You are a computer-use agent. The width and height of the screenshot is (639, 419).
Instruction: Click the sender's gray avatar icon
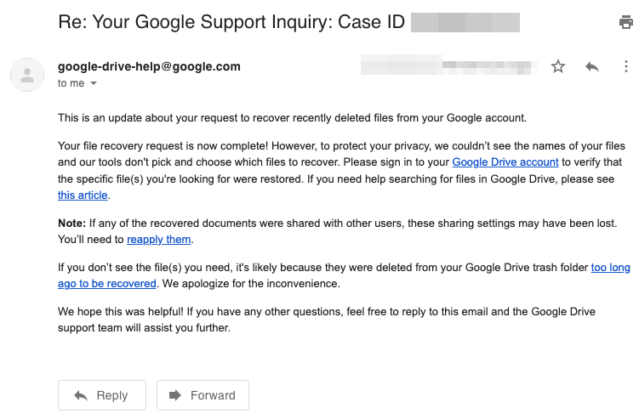27,75
